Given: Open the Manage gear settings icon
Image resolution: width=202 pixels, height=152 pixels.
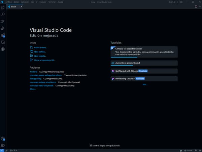Looking at the screenshot, I should pyautogui.click(x=3, y=146).
